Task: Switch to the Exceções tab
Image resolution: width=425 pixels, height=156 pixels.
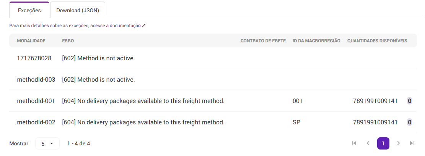Action: (x=29, y=10)
